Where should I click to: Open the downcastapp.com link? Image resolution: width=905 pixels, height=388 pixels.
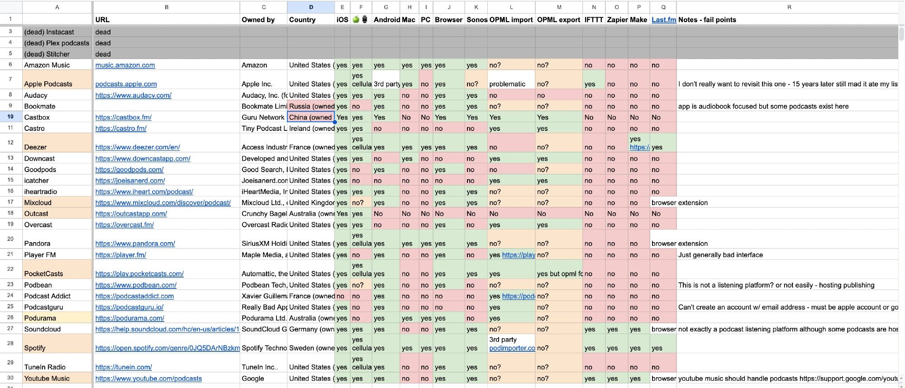(x=143, y=159)
